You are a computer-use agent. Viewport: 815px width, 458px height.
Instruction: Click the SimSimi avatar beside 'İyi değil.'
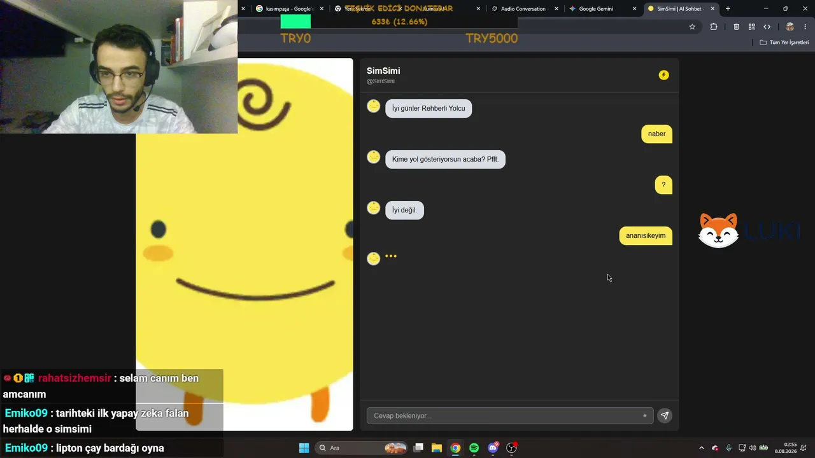coord(374,208)
